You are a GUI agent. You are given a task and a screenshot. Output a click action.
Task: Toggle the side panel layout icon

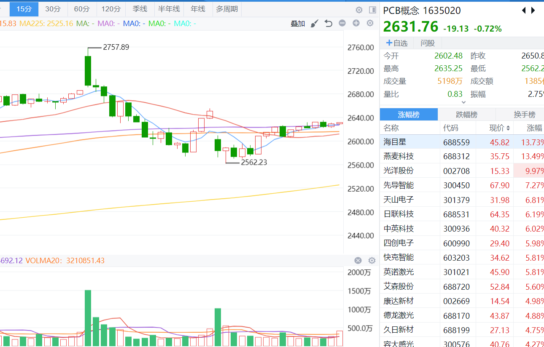tap(372, 10)
